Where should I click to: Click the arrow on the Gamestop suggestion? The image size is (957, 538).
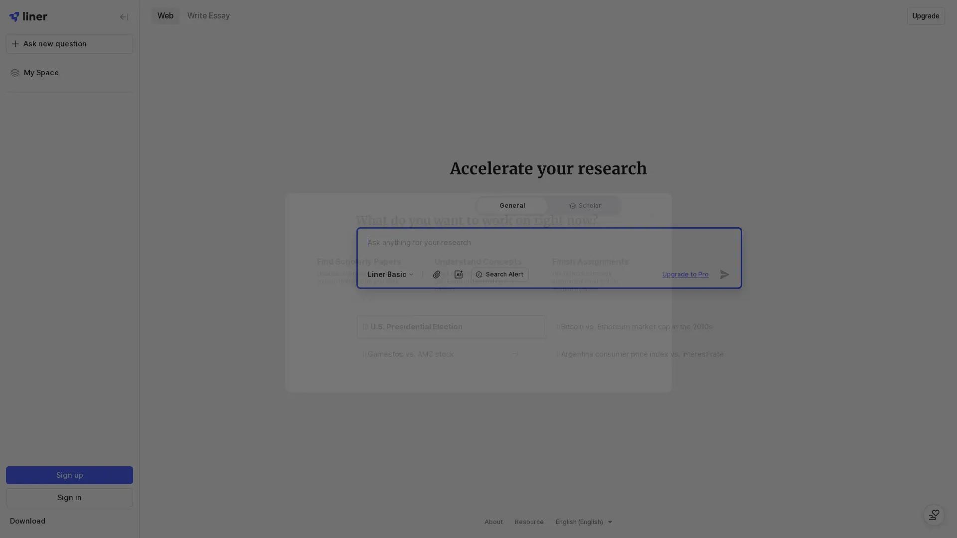tap(515, 354)
